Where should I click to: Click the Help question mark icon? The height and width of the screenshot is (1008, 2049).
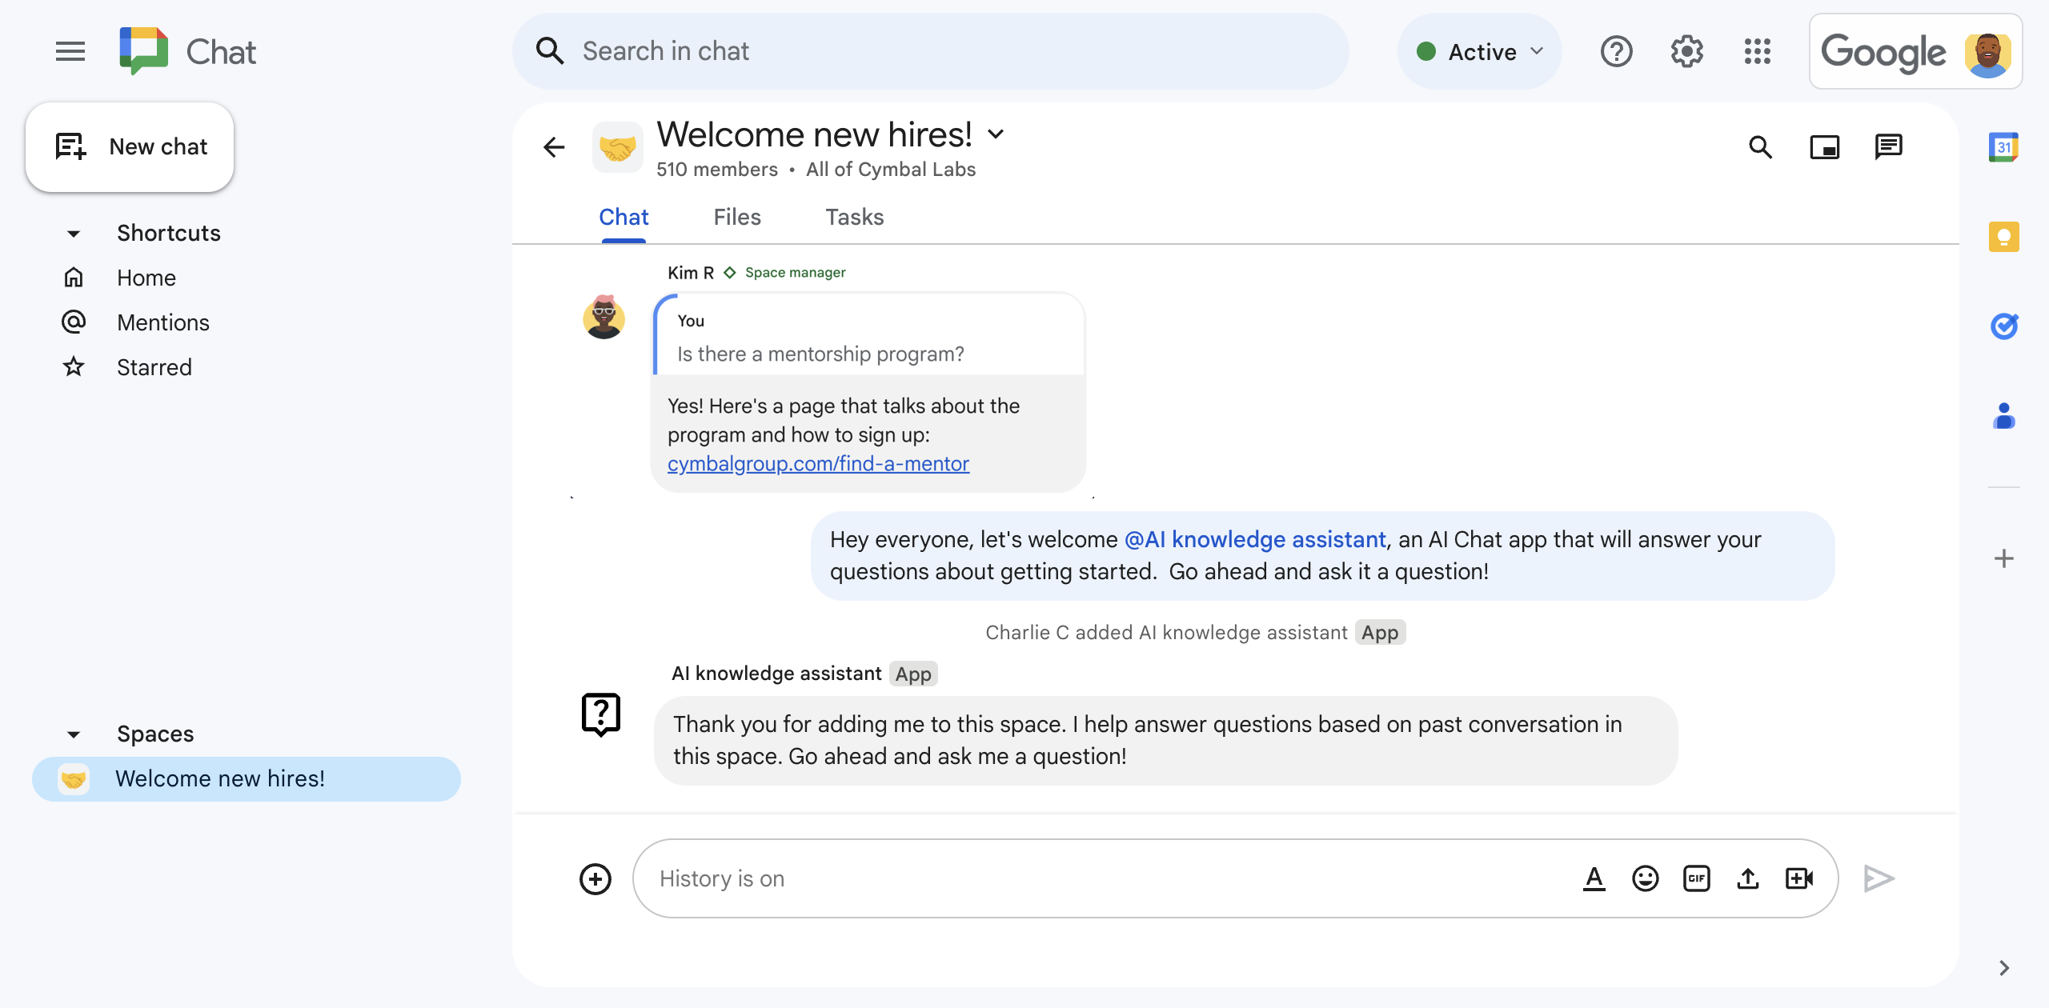coord(1617,51)
